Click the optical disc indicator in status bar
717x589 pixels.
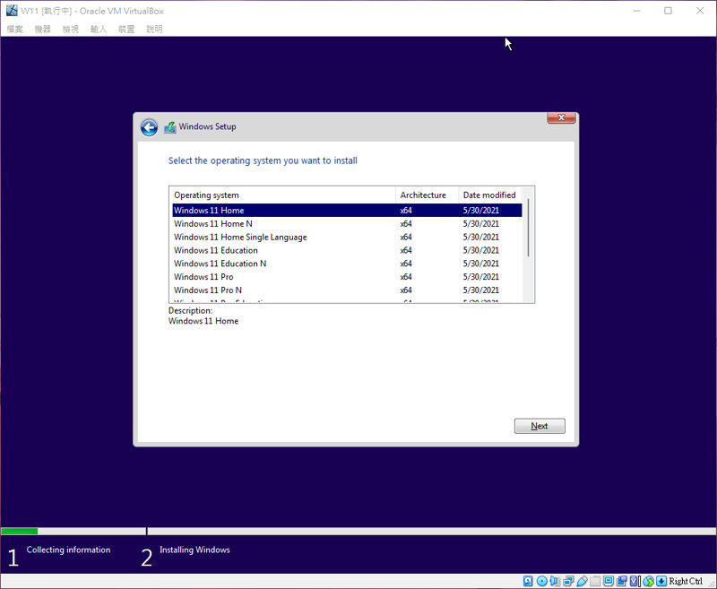tap(542, 581)
